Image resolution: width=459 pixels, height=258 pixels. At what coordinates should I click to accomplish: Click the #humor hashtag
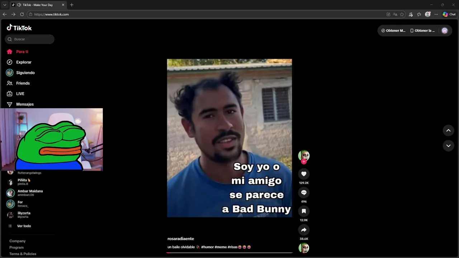207,247
